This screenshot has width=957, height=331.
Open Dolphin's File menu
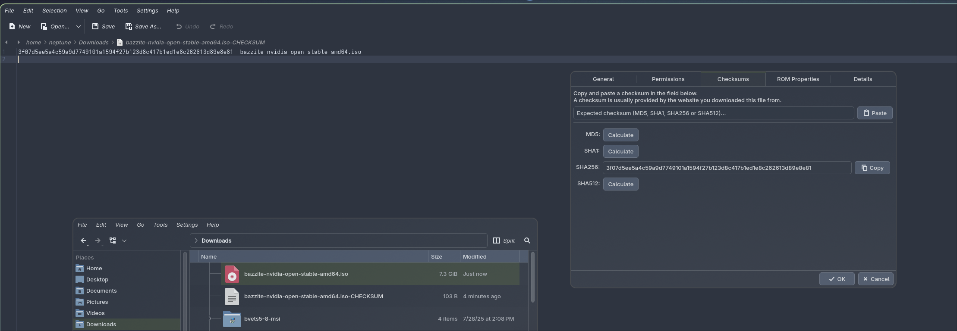[x=82, y=225]
